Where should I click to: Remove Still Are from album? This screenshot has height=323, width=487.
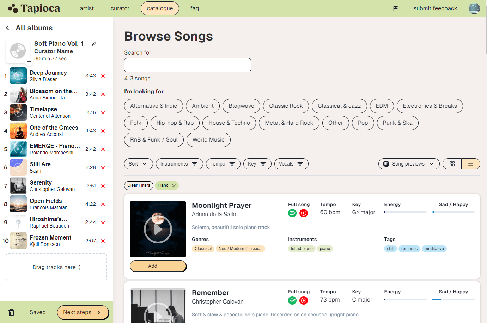click(x=103, y=168)
